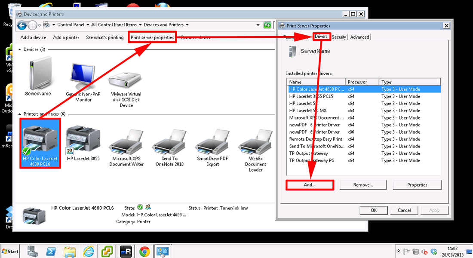Select the HP Color LaserJet 4600 PCL6 printer
473x258 pixels.
point(40,143)
